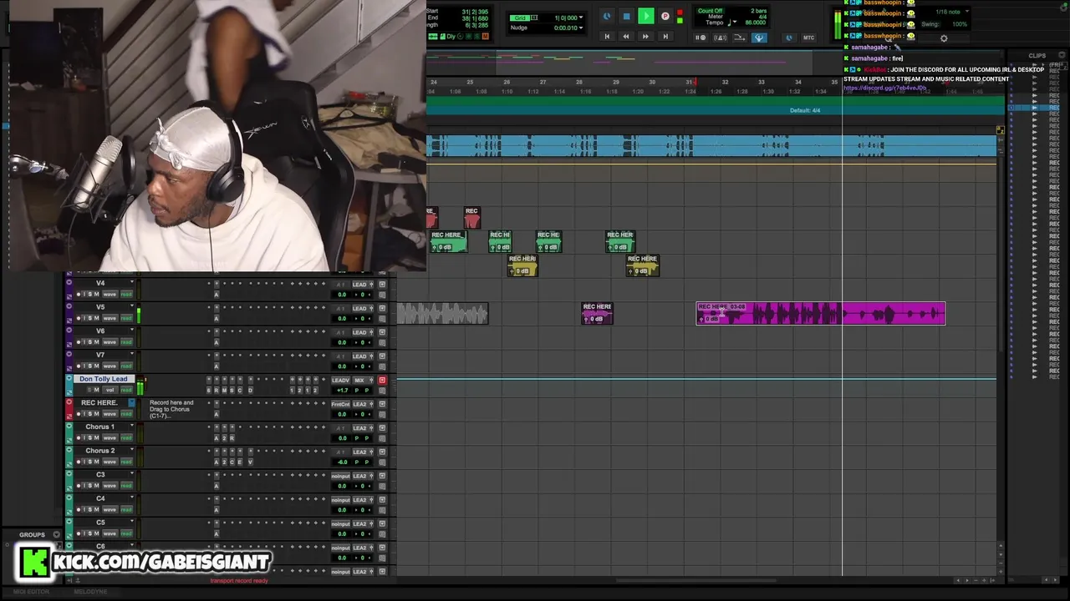The height and width of the screenshot is (601, 1070).
Task: Open the wave view selector on V6
Action: tap(110, 342)
